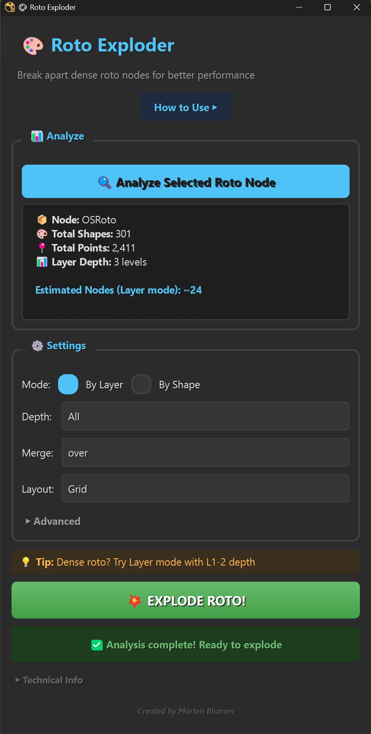The image size is (371, 734).
Task: Expand the Advanced settings section
Action: point(53,521)
